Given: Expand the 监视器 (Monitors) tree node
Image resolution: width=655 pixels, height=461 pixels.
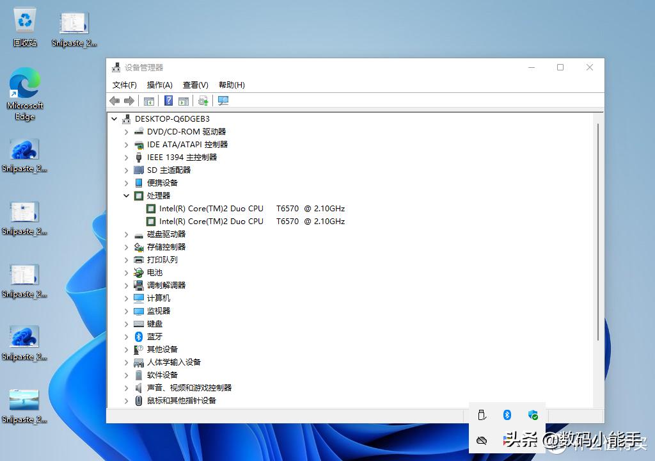Looking at the screenshot, I should [126, 311].
